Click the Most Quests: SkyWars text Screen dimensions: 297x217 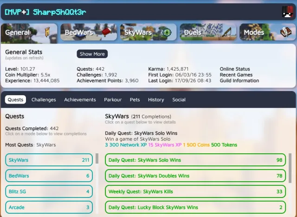[x=31, y=145]
